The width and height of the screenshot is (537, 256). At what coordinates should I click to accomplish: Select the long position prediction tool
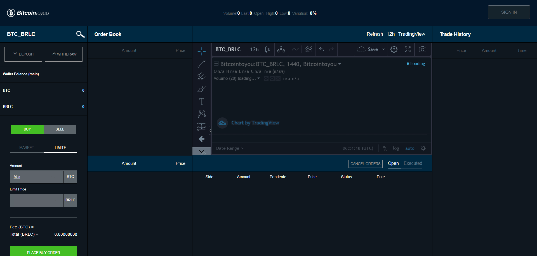[x=201, y=127]
